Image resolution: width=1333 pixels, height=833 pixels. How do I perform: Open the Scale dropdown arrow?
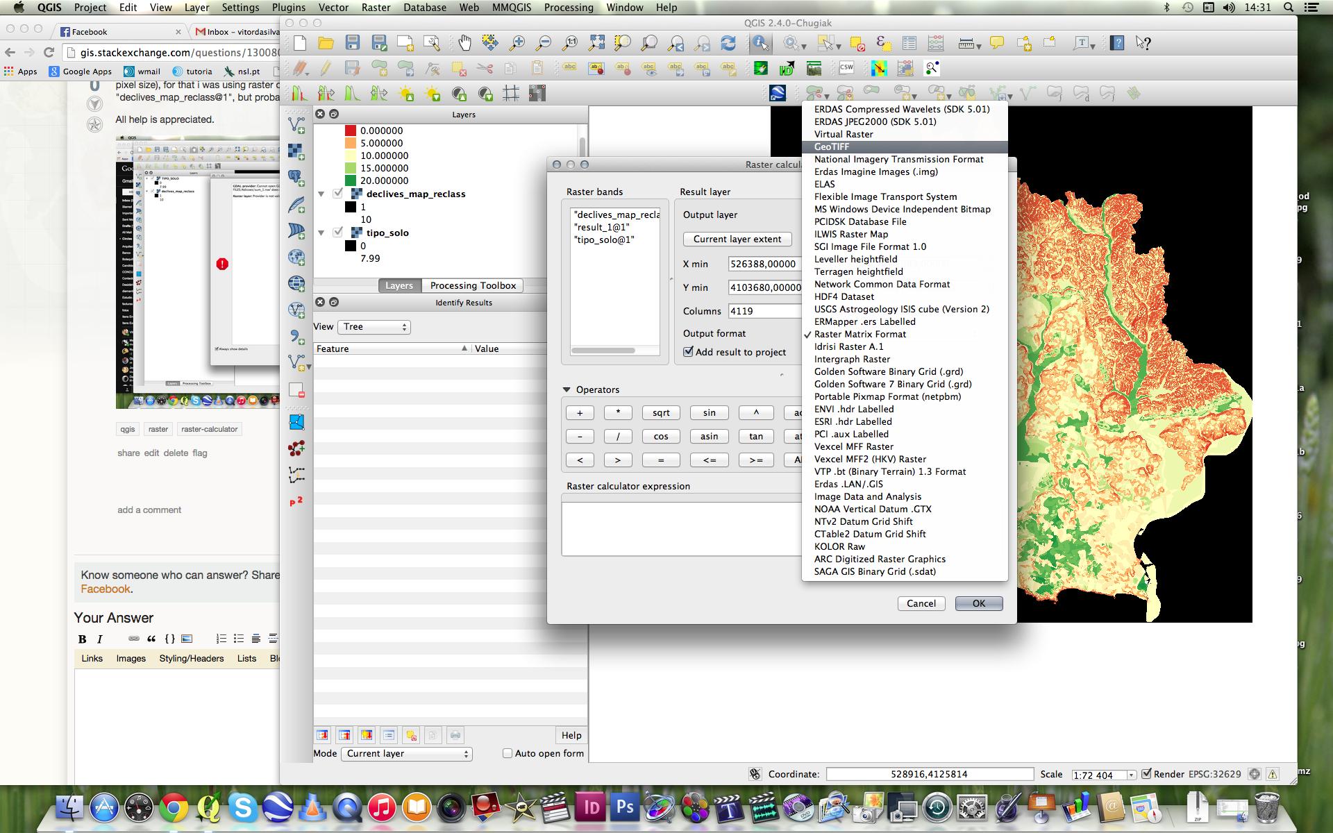[x=1131, y=775]
